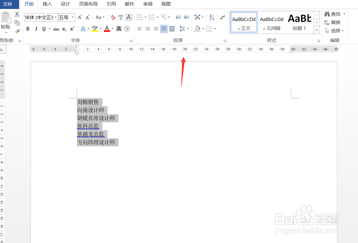358x243 pixels.
Task: Align text right
Action: [x=156, y=29]
